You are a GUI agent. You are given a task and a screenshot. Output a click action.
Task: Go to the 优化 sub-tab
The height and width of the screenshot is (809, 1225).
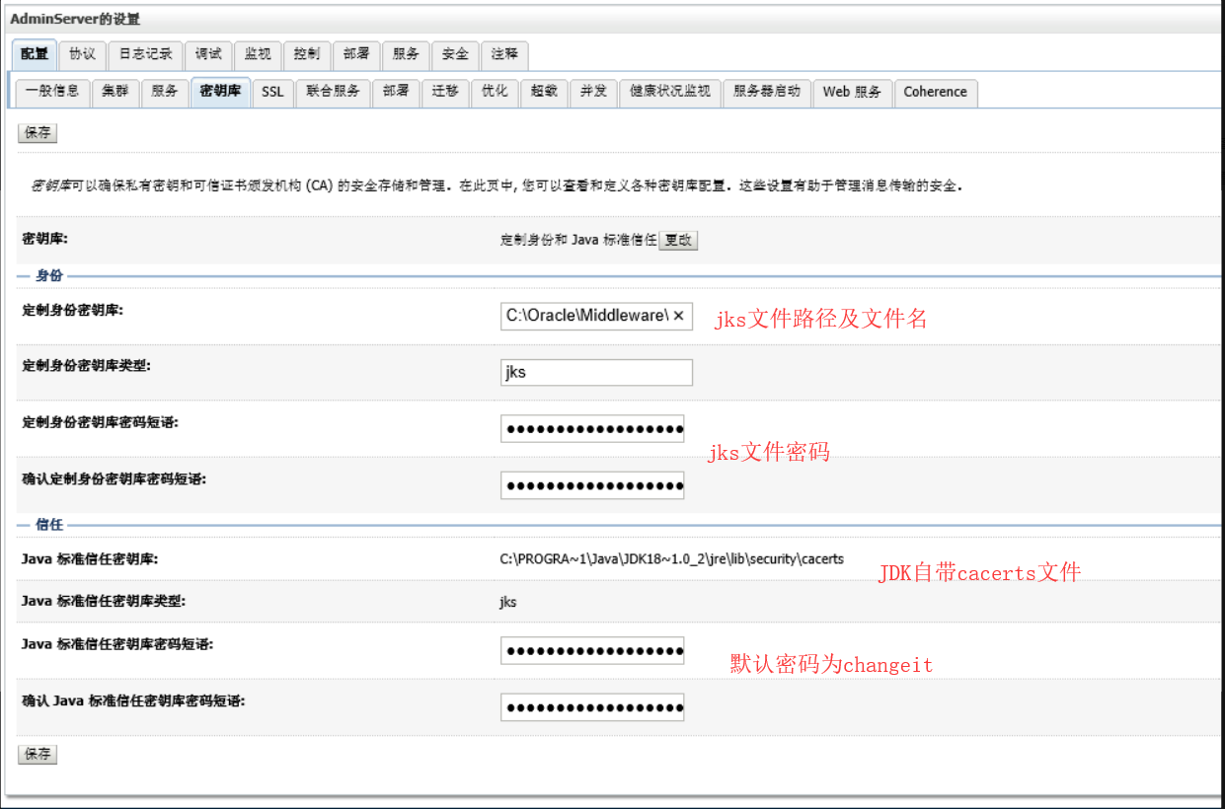tap(495, 92)
